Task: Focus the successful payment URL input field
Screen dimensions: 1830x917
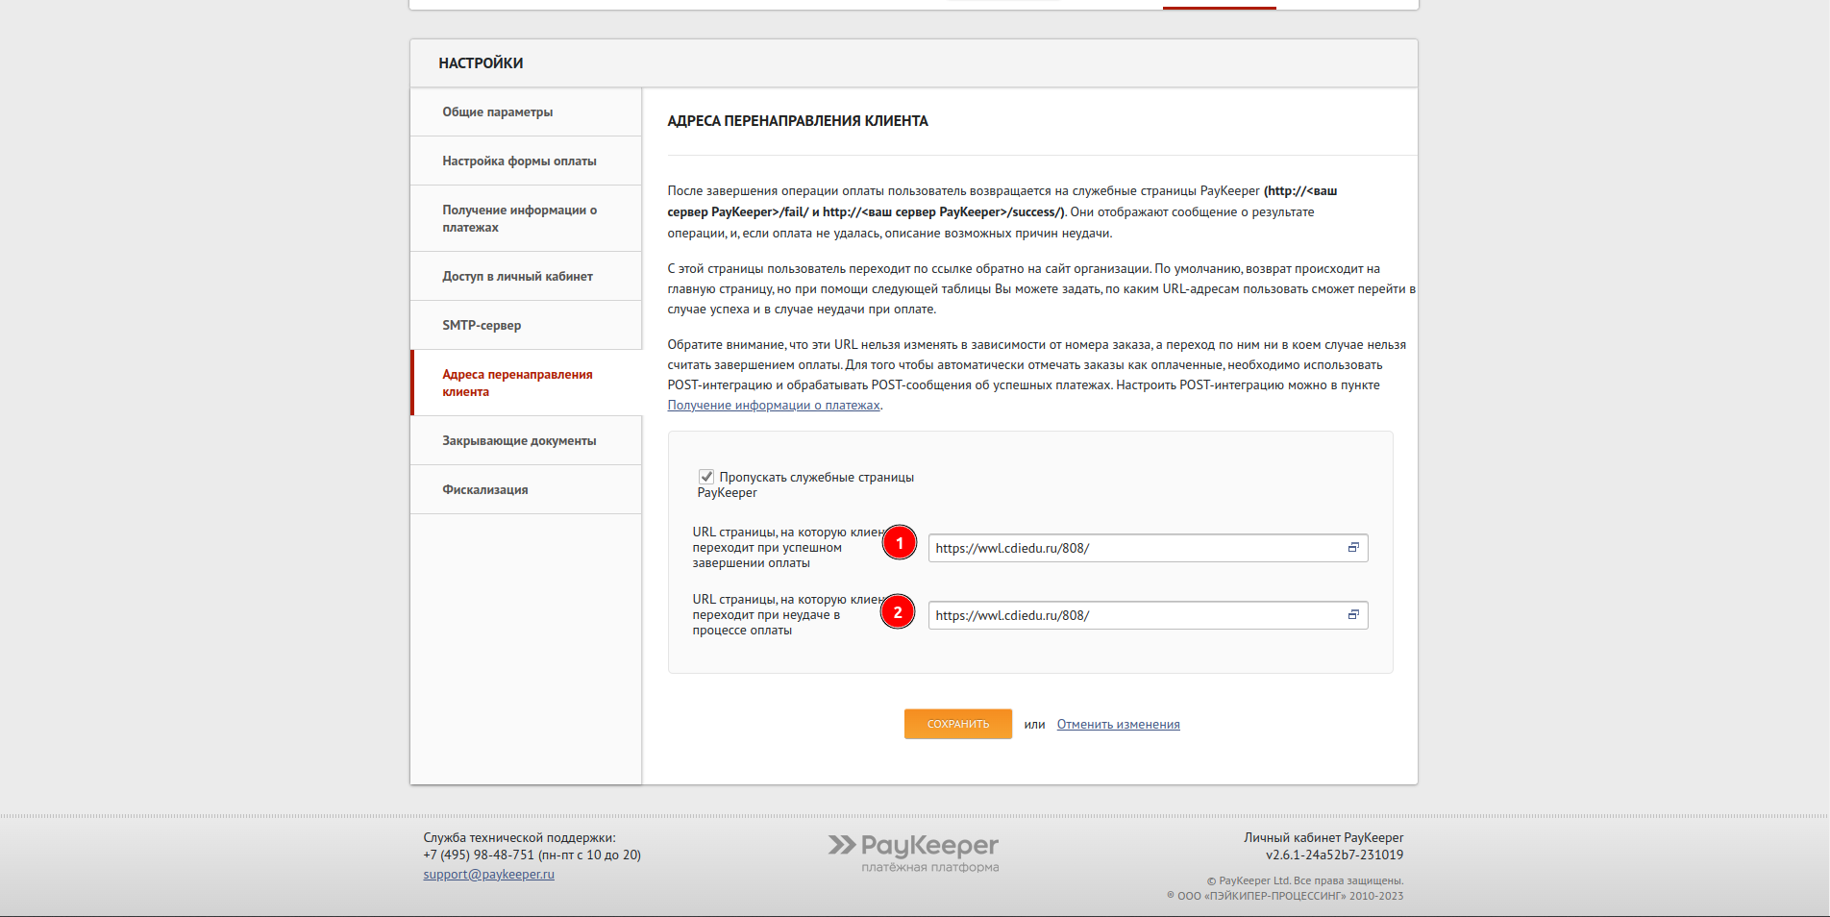Action: pyautogui.click(x=1134, y=548)
